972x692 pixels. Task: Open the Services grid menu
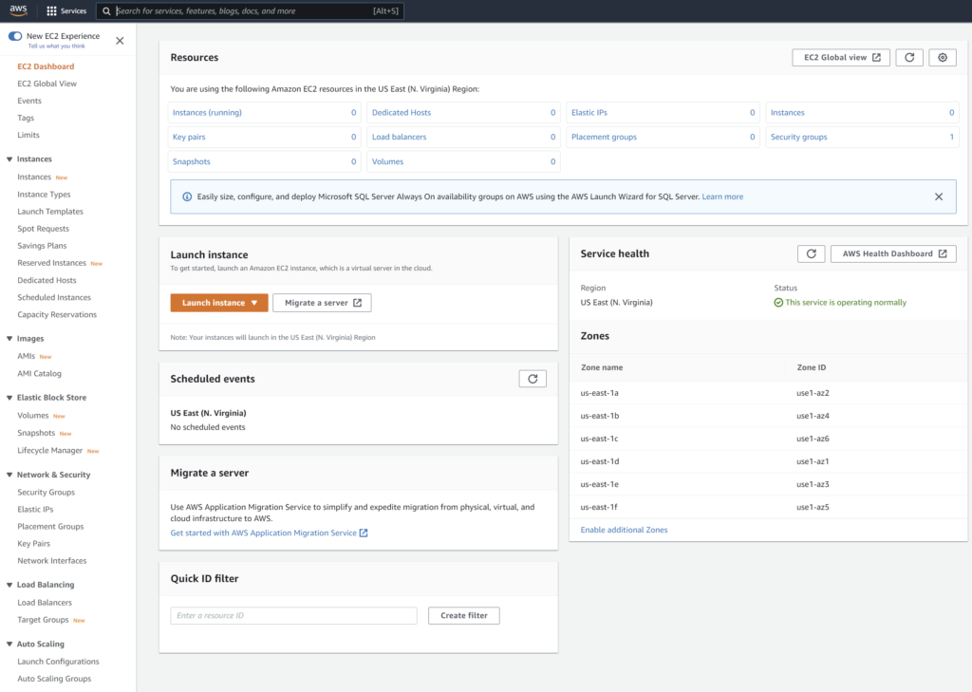pyautogui.click(x=66, y=10)
